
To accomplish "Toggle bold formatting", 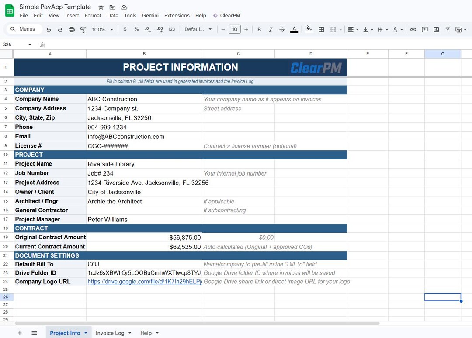I will (259, 29).
